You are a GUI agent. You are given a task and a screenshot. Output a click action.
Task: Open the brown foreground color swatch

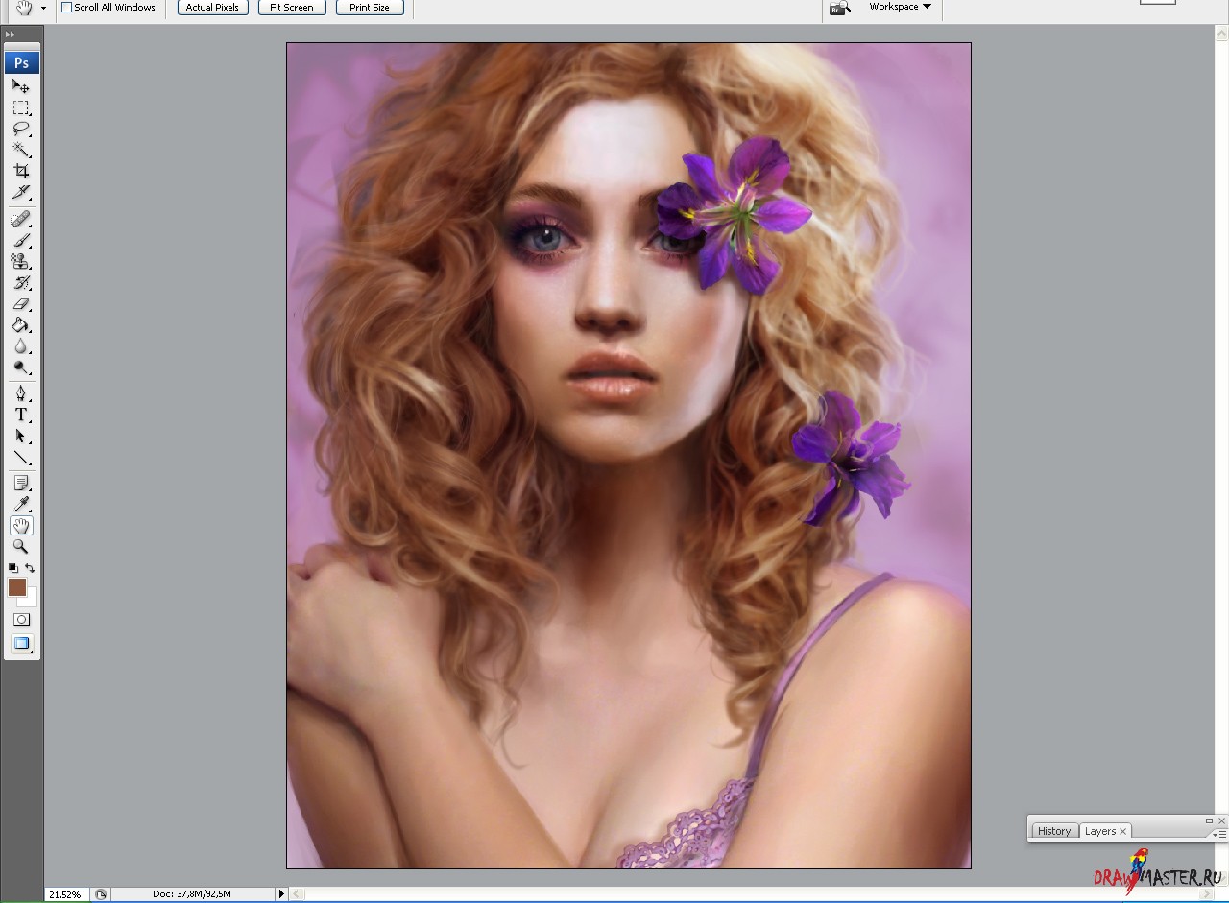[x=16, y=587]
